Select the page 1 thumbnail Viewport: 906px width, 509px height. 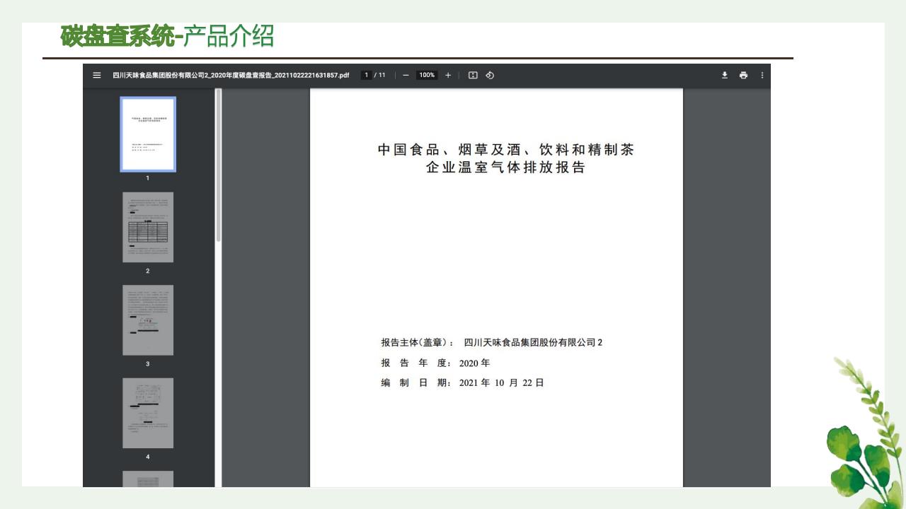[x=148, y=134]
